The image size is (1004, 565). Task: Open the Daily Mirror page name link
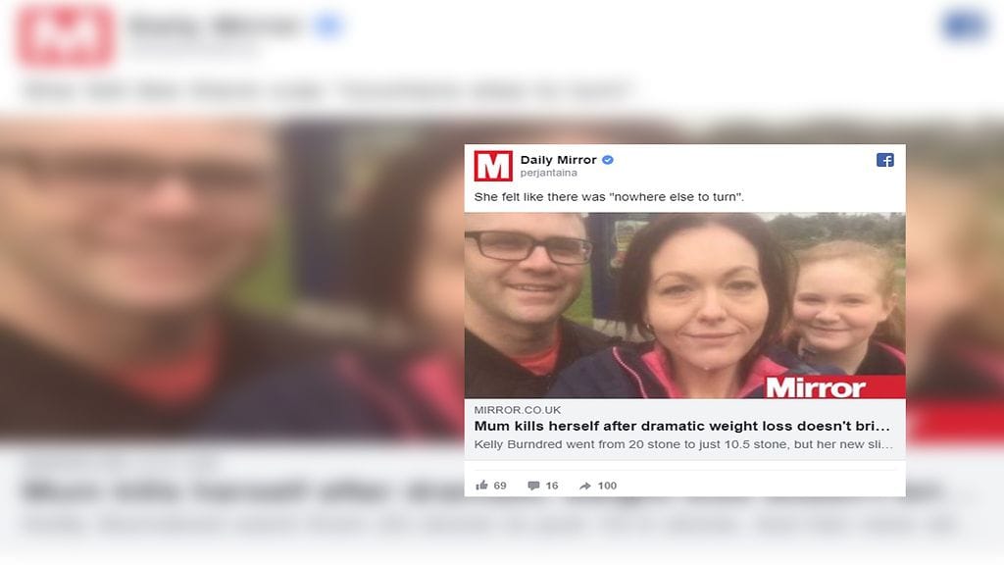[x=558, y=160]
